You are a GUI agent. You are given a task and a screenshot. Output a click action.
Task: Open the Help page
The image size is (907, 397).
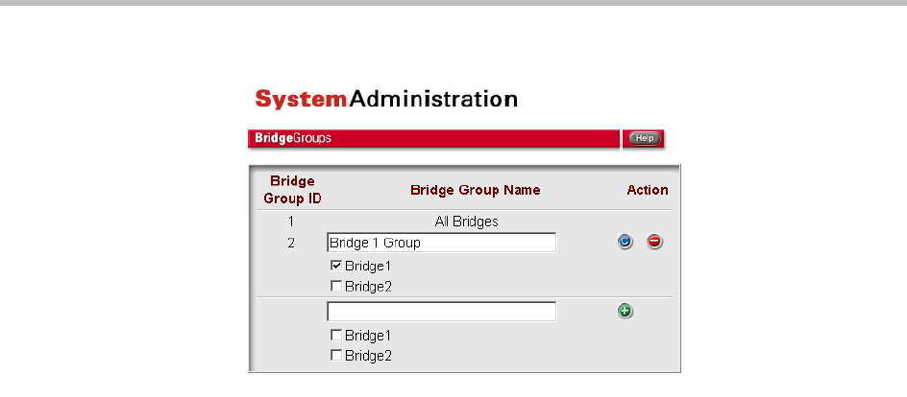(643, 139)
